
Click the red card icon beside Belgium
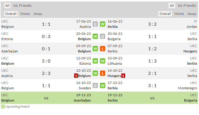point(76,76)
